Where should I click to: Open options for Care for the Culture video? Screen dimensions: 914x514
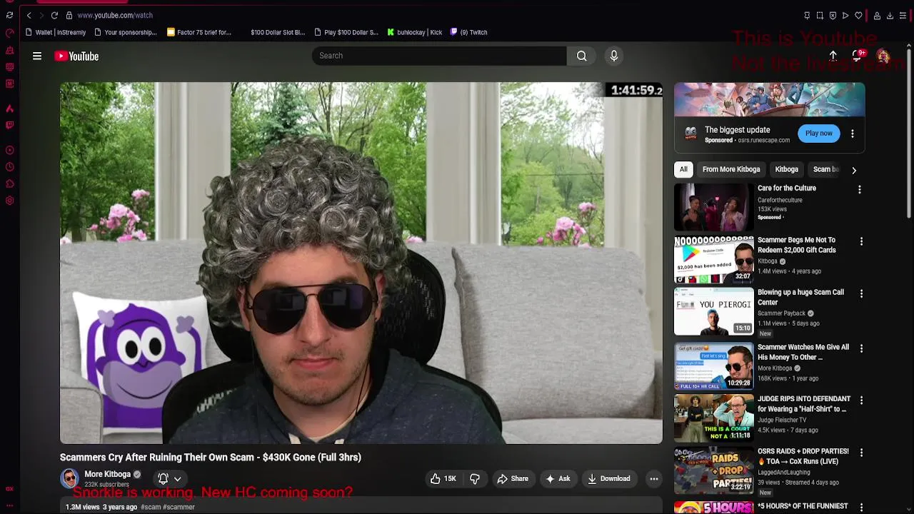[x=860, y=189]
